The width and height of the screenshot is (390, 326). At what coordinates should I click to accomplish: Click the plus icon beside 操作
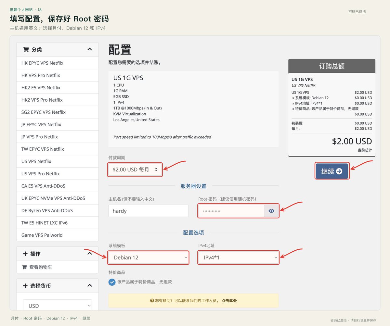click(25, 254)
